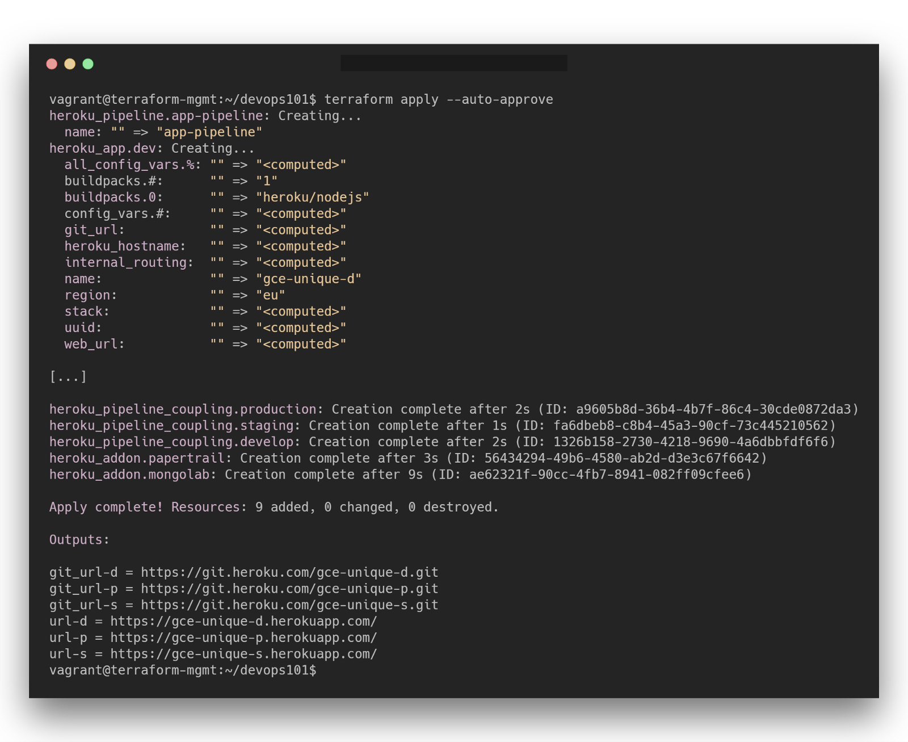The width and height of the screenshot is (908, 742).
Task: Click the yellow minimize window button
Action: click(70, 64)
